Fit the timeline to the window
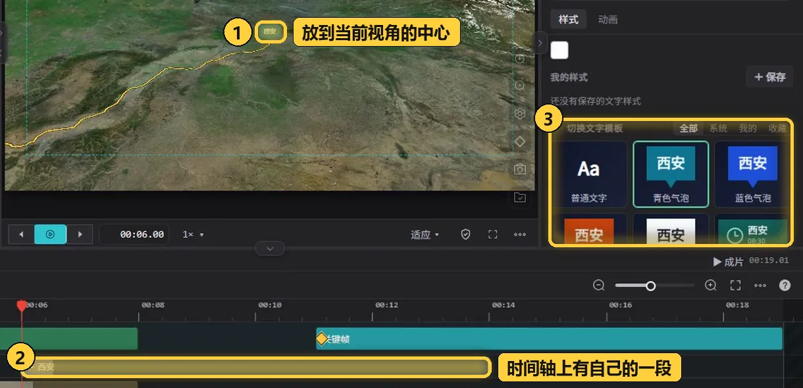This screenshot has width=803, height=388. tap(736, 285)
